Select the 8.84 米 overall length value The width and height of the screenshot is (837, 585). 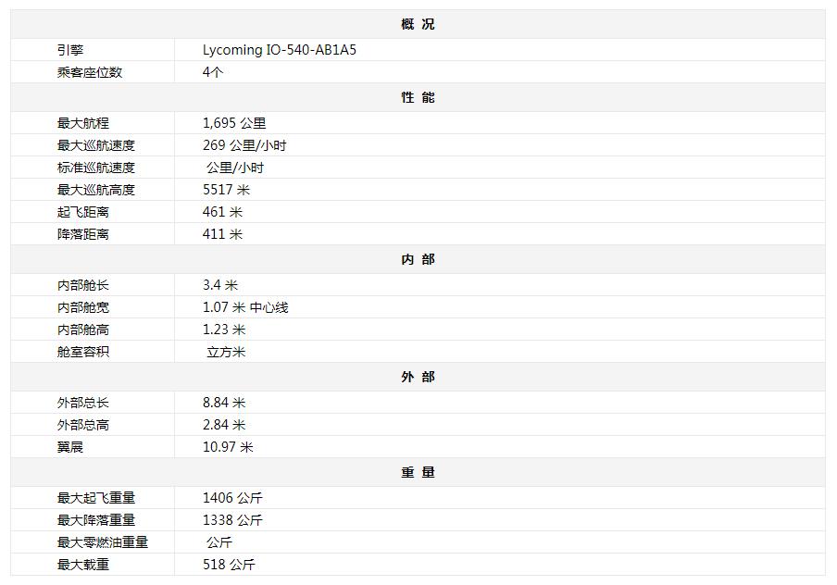pyautogui.click(x=224, y=403)
